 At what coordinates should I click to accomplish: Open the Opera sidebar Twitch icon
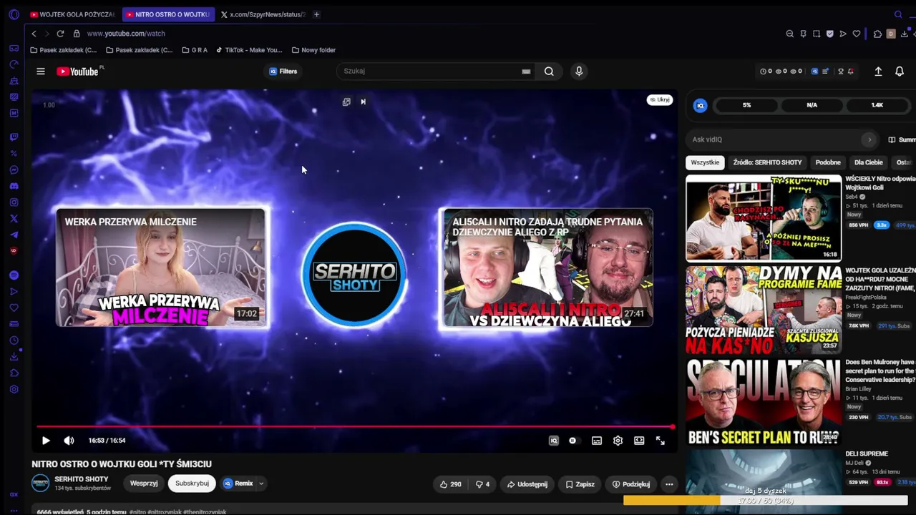point(14,137)
